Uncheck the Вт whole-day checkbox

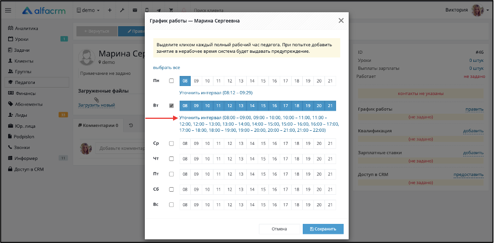pos(172,106)
